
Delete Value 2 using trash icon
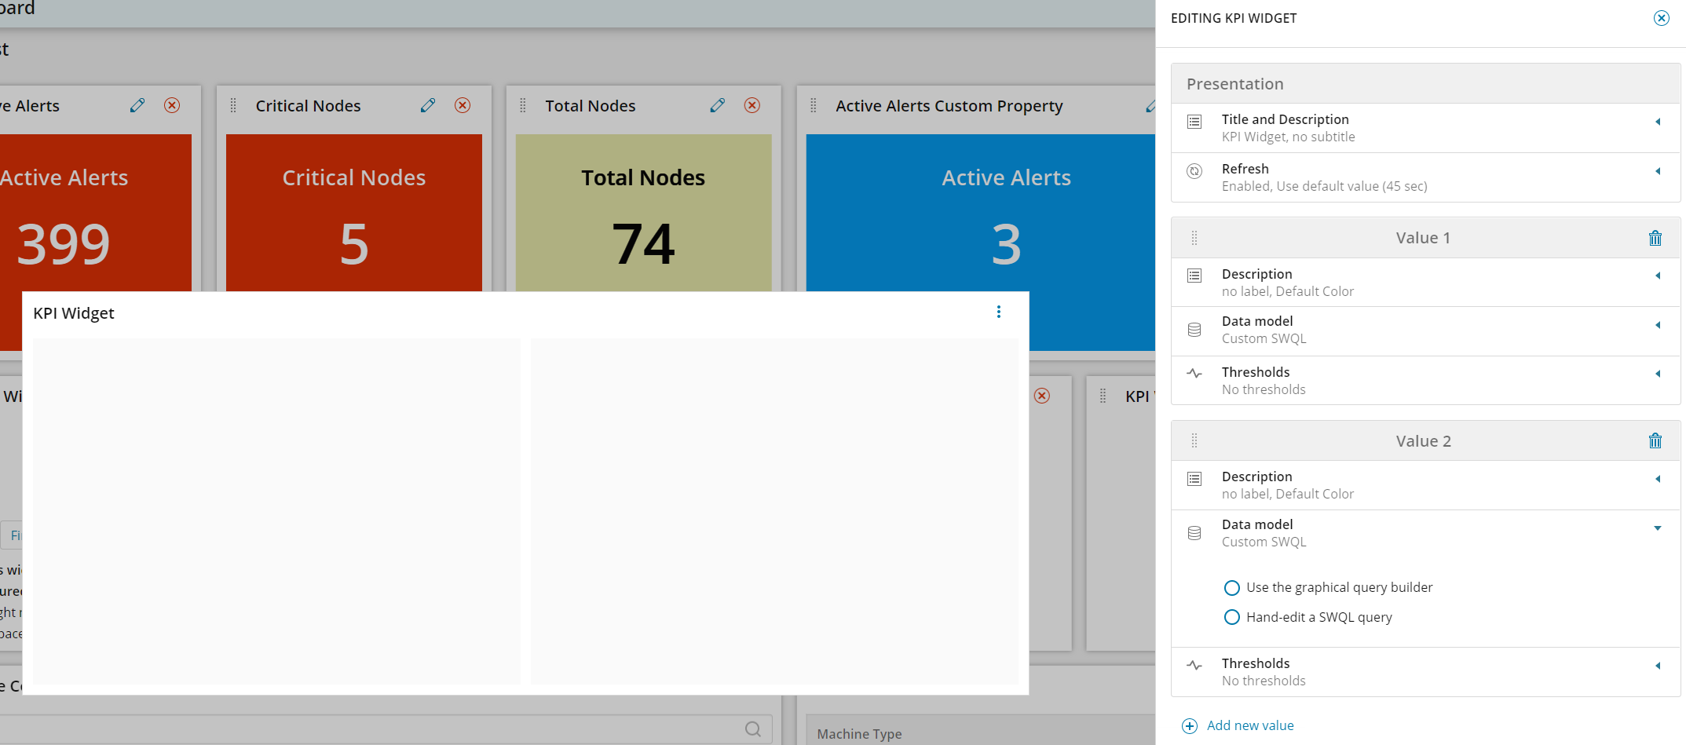pos(1655,440)
